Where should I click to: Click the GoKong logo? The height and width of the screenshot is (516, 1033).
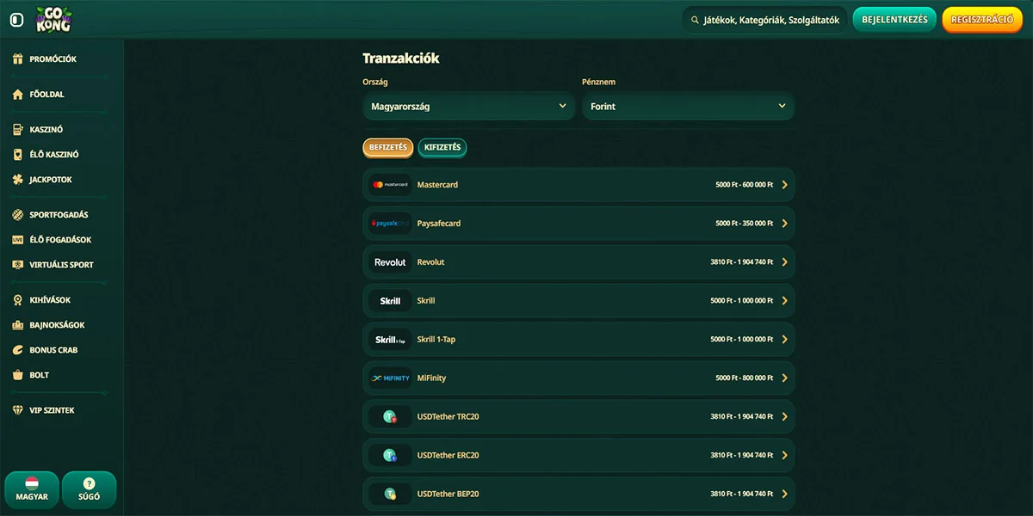53,19
